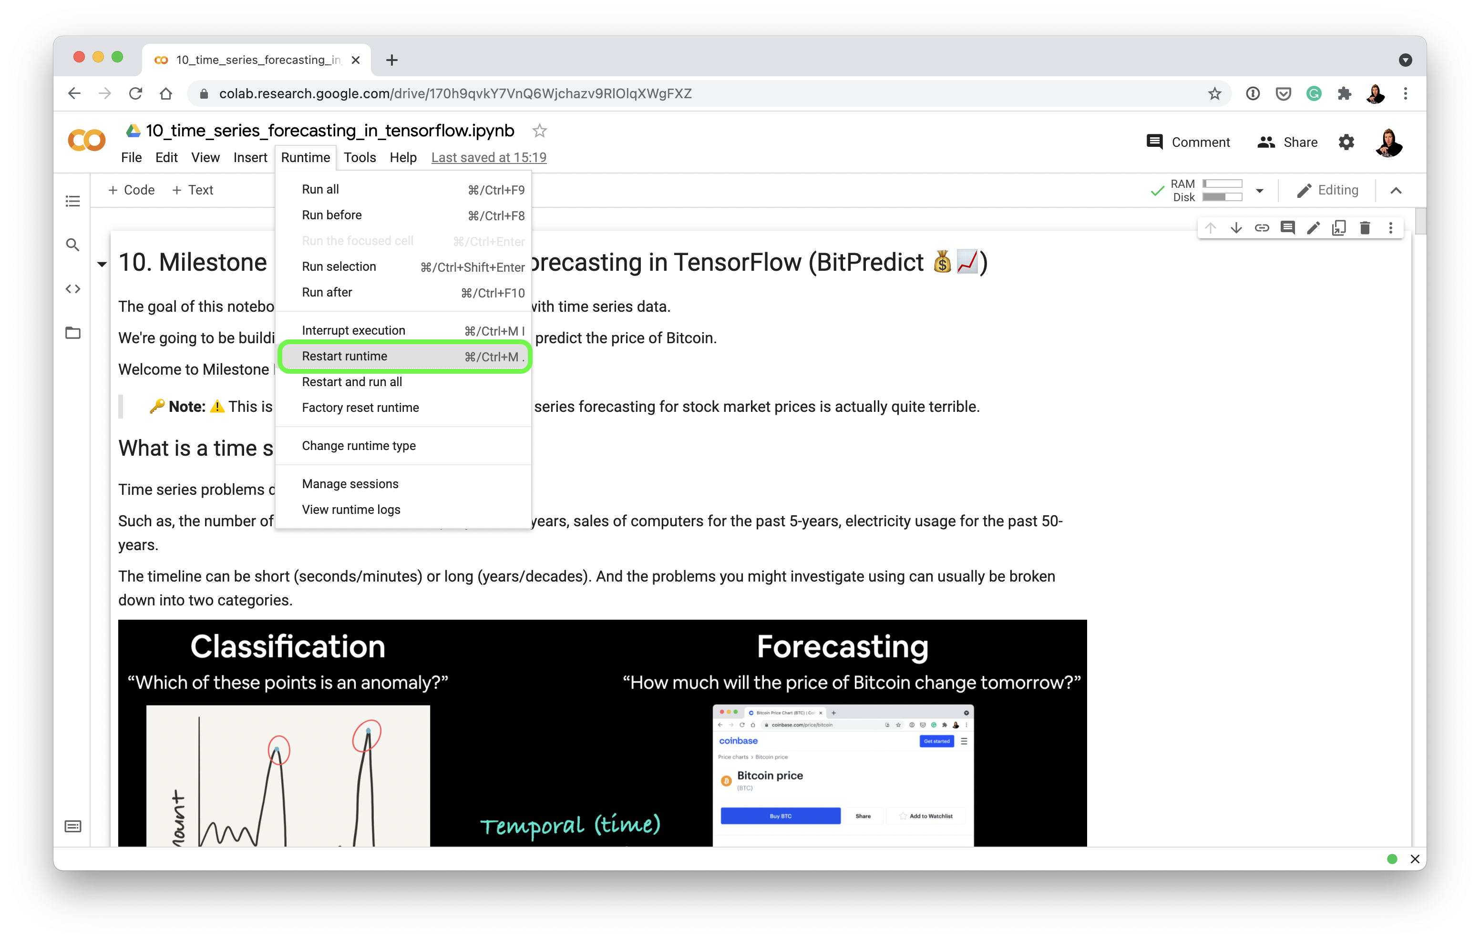
Task: Open the View menu
Action: tap(205, 157)
